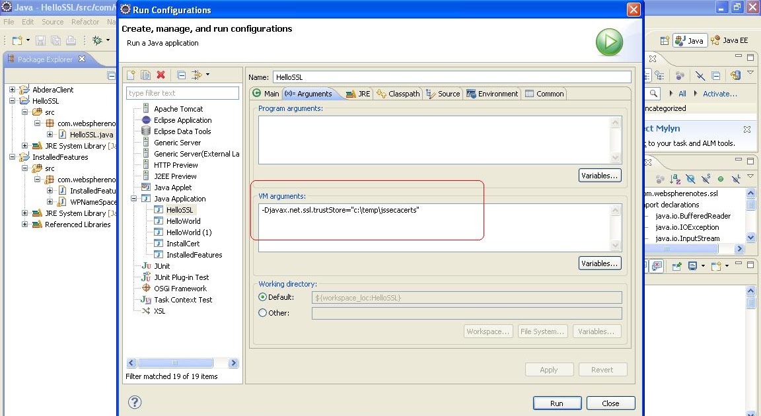Click horizontal scrollbar thumb of configurations list
The image size is (761, 416).
point(175,363)
